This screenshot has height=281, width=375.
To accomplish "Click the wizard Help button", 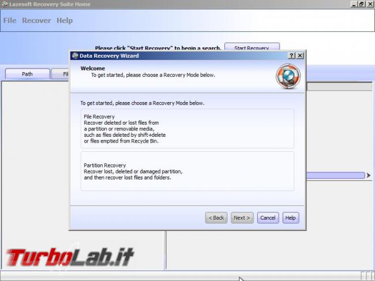I will [x=291, y=218].
